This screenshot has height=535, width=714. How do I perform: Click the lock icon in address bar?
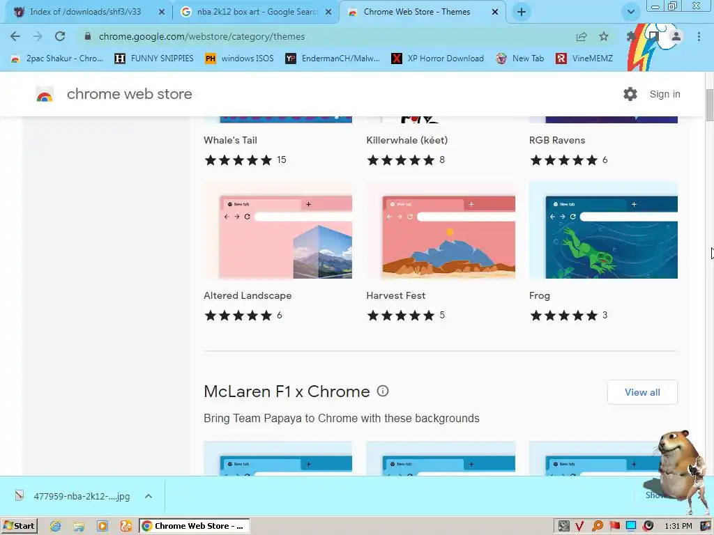(88, 36)
